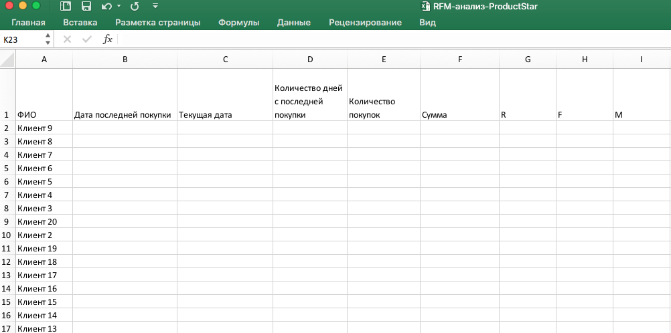Select the Клиент 3 cell
The height and width of the screenshot is (333, 671).
(x=44, y=208)
